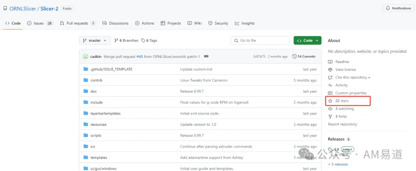Open the ORNLSlicer owner link
The width and height of the screenshot is (416, 171).
pyautogui.click(x=23, y=8)
